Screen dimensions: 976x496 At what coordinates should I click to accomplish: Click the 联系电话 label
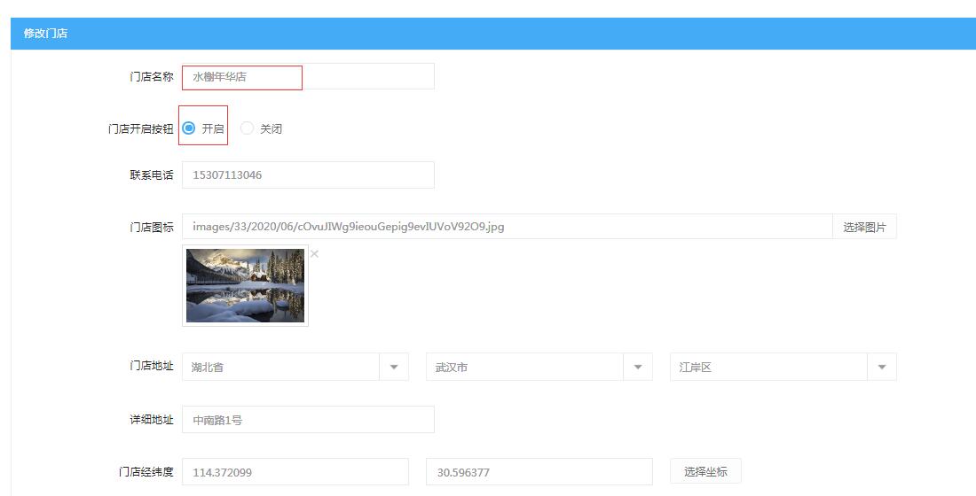tap(152, 175)
